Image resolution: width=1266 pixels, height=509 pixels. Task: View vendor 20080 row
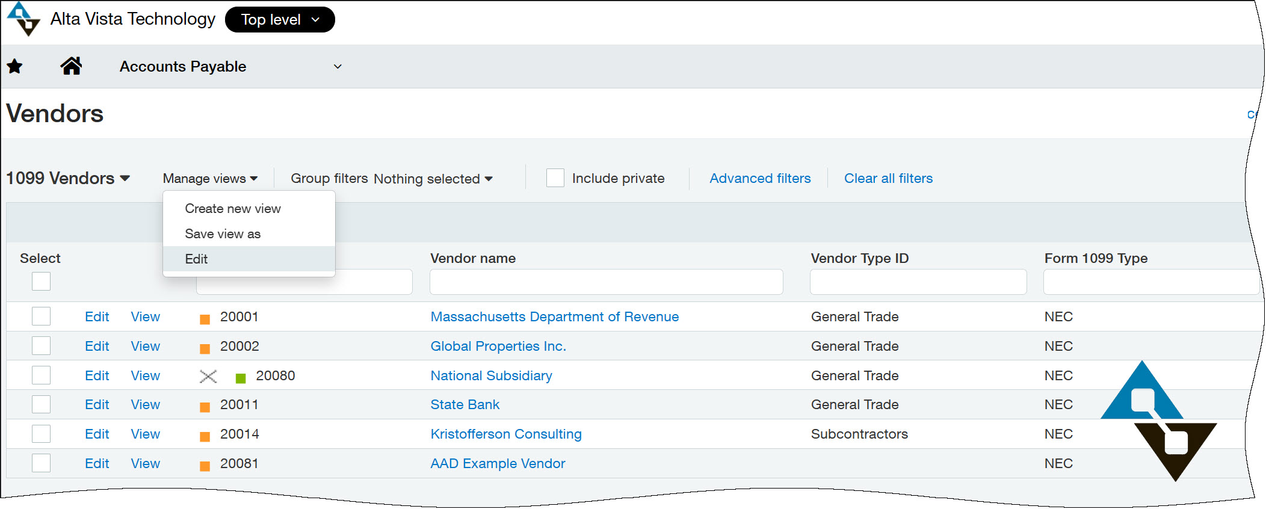point(146,375)
